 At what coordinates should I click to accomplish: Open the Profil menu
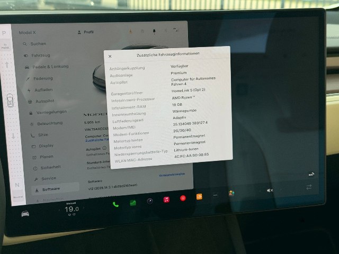click(x=86, y=32)
